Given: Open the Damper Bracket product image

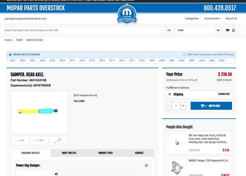Looking at the screenshot, I should (178, 167).
